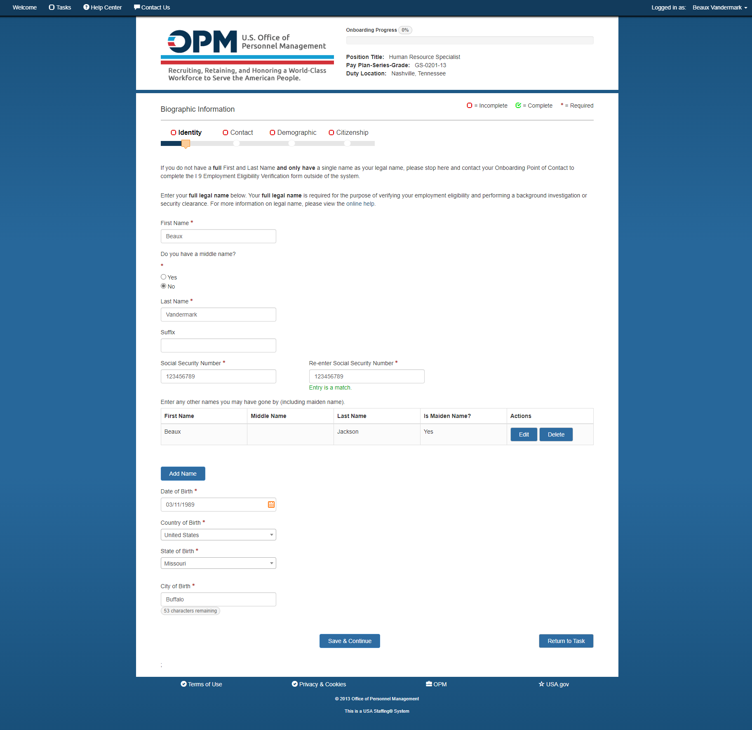
Task: Edit the Beaux Jackson name row
Action: click(x=524, y=434)
